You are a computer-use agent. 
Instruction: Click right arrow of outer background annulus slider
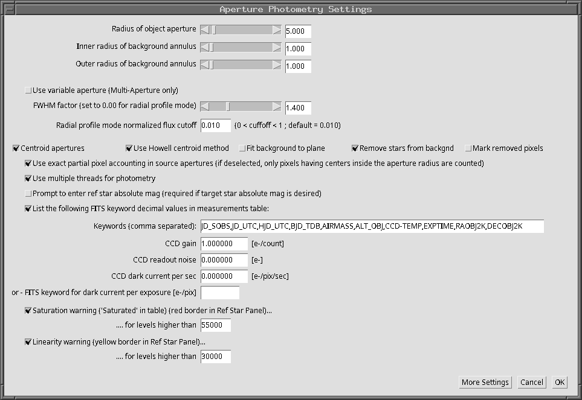click(x=277, y=65)
